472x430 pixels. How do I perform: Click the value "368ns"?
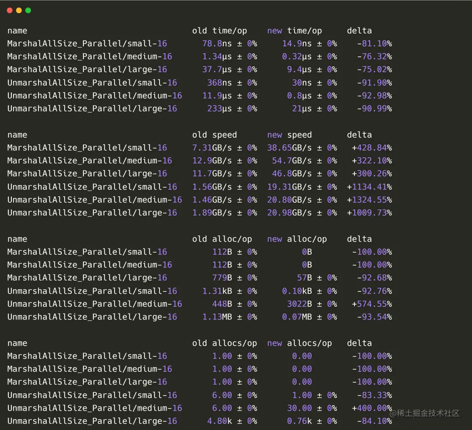pyautogui.click(x=219, y=83)
